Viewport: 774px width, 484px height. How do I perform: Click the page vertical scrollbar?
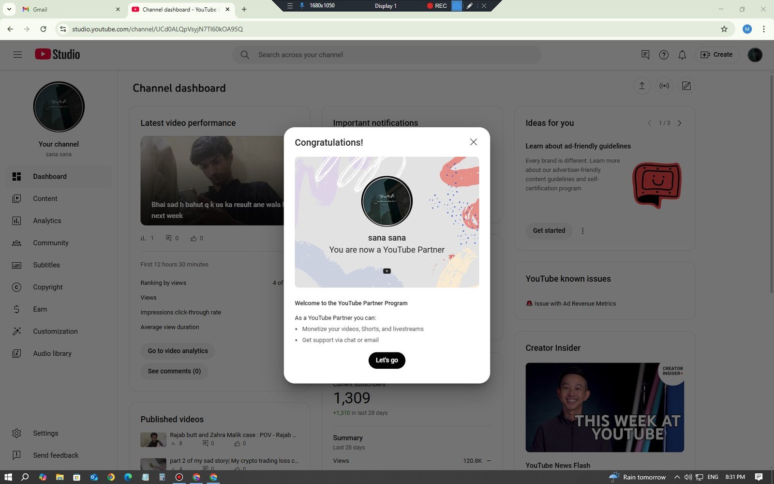771,183
